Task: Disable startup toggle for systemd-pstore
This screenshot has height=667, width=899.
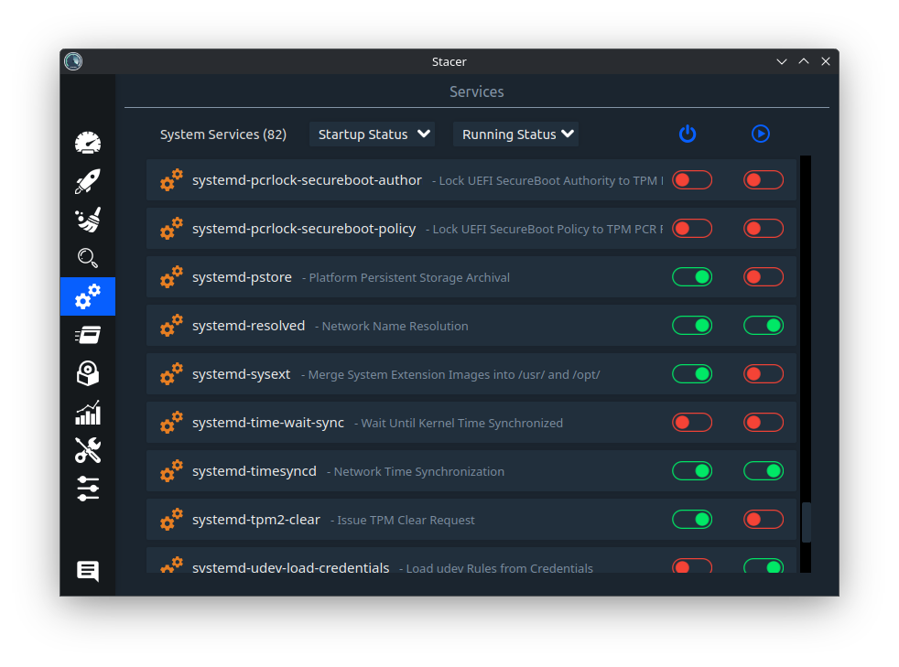Action: [x=692, y=277]
